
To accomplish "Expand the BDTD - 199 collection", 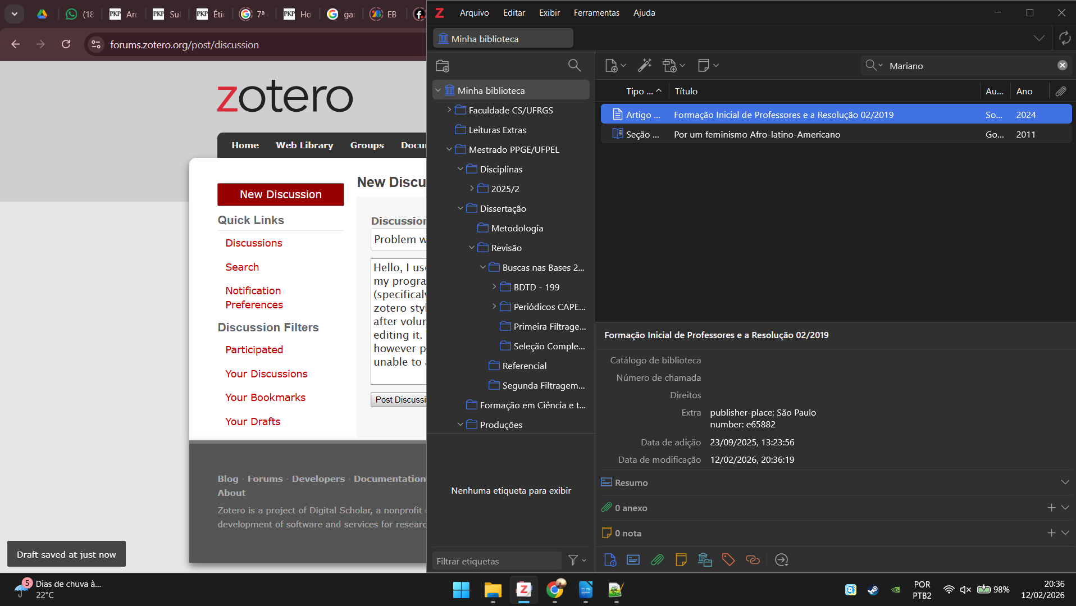I will 494,287.
